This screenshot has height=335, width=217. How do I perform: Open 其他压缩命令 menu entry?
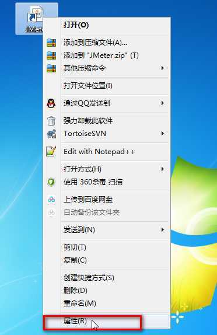pyautogui.click(x=107, y=68)
